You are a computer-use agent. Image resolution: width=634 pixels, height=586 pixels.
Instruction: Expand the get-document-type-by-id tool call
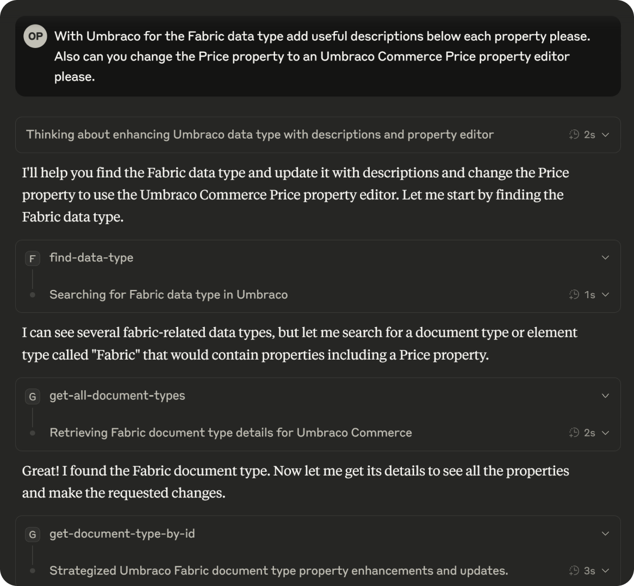pyautogui.click(x=606, y=534)
